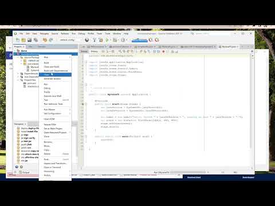Choose Set Configuration submenu entry
The image size is (275, 206).
[x=55, y=113]
